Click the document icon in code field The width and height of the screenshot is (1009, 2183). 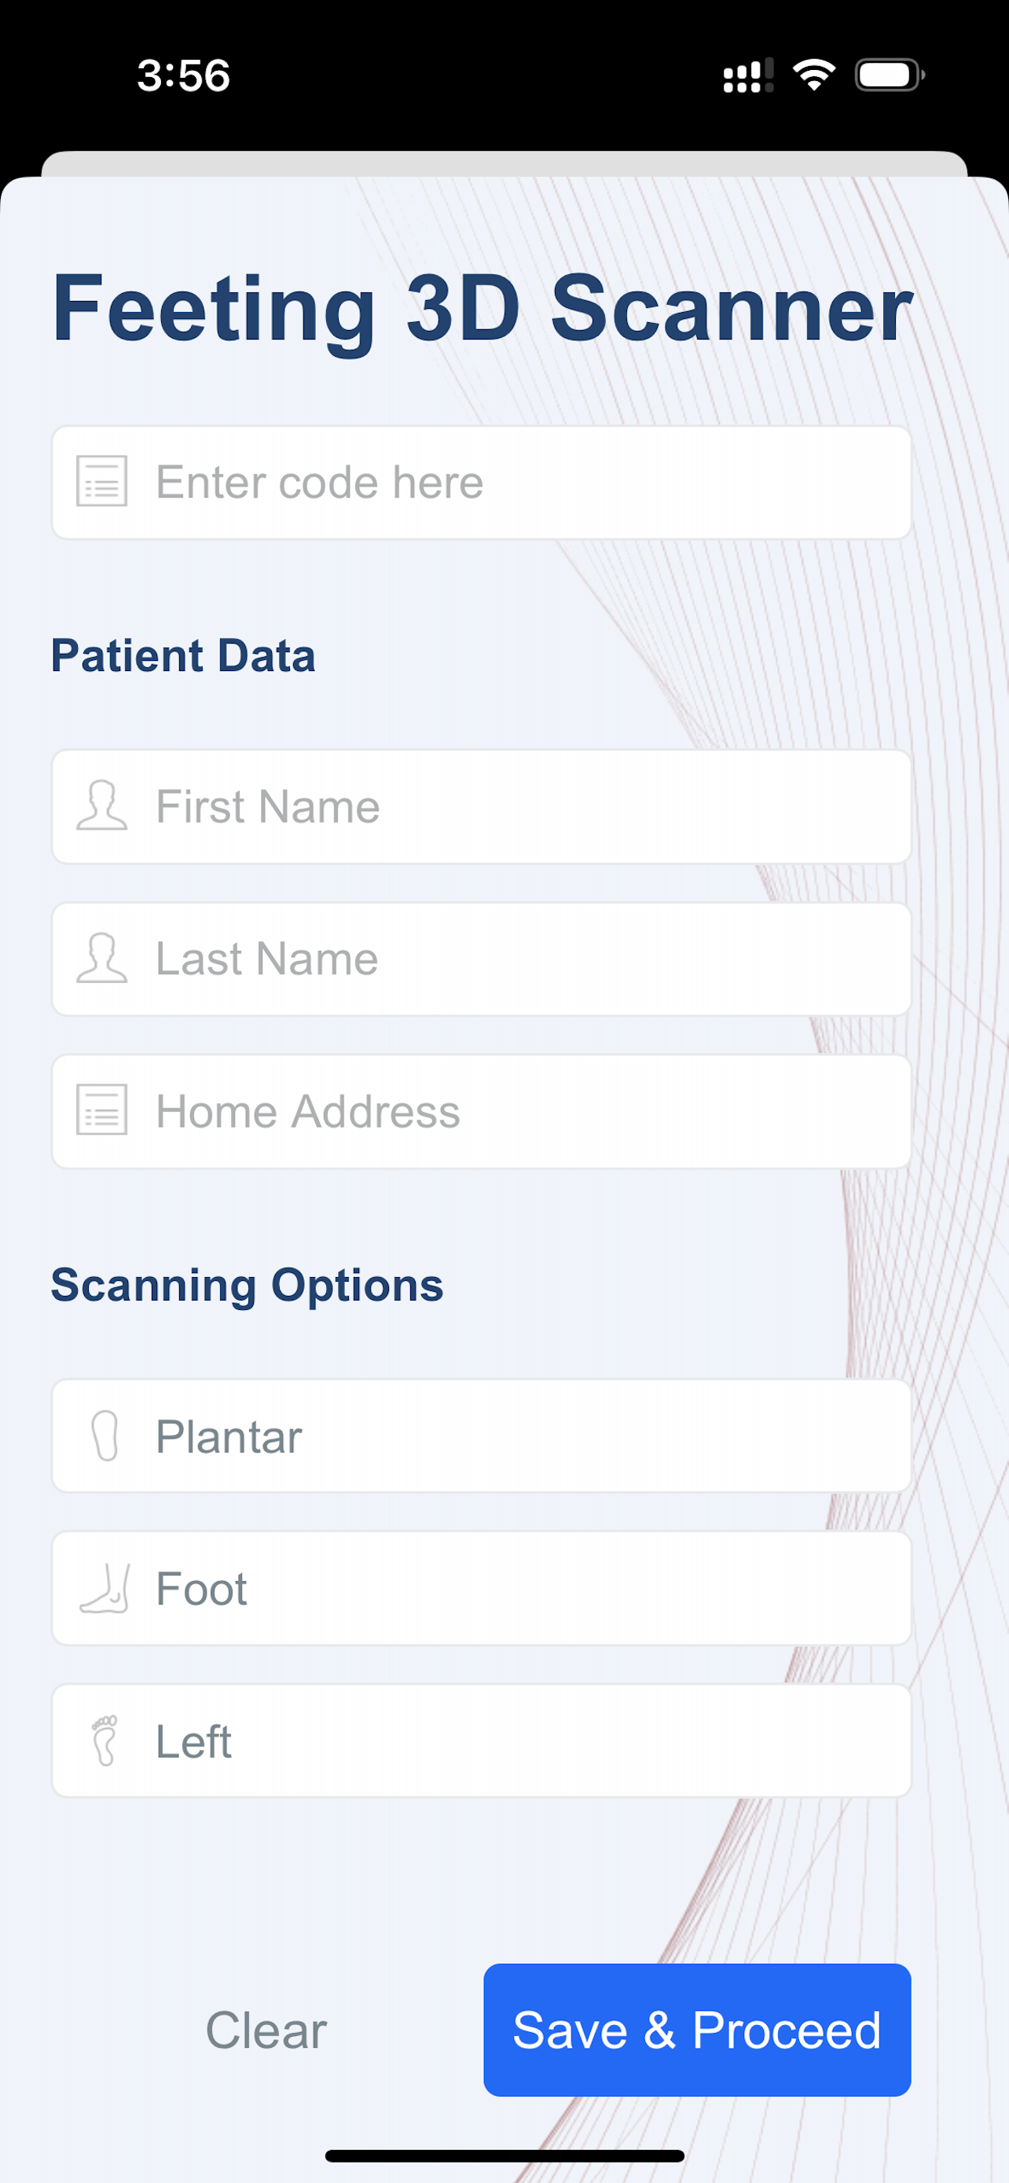pos(101,482)
